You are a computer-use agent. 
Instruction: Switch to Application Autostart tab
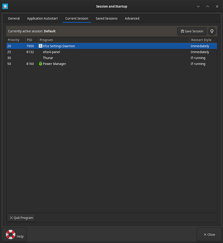[x=42, y=18]
